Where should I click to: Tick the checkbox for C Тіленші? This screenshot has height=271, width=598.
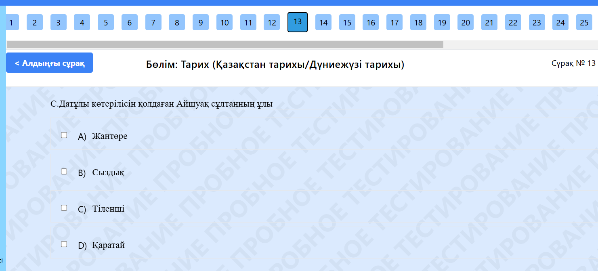64,208
